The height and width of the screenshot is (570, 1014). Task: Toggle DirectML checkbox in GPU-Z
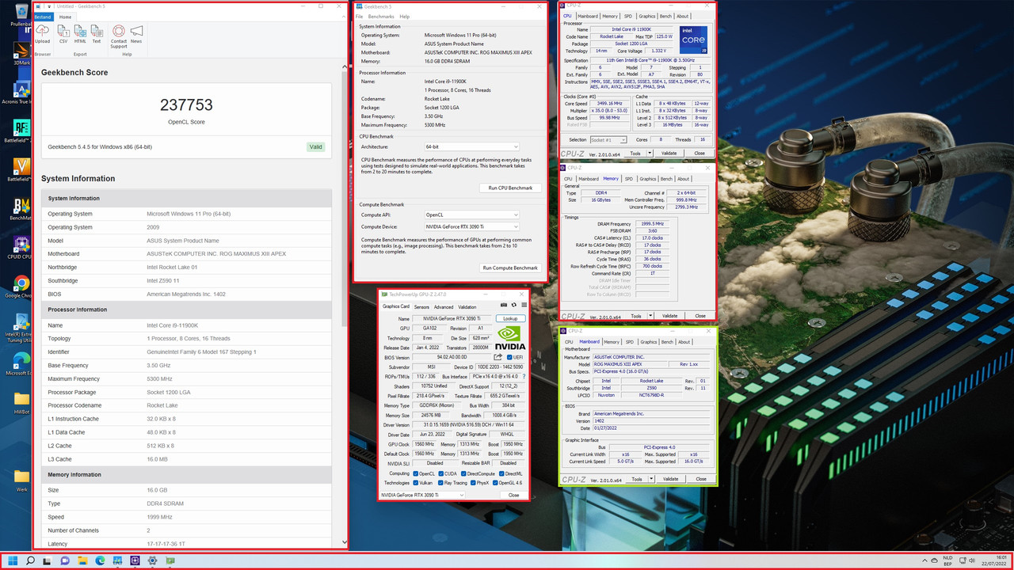pos(501,473)
